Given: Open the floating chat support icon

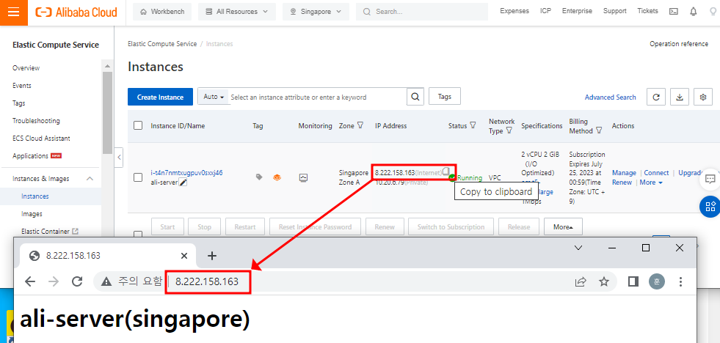Looking at the screenshot, I should click(710, 180).
